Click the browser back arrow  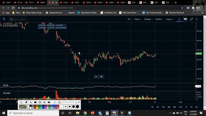[x=3, y=8]
